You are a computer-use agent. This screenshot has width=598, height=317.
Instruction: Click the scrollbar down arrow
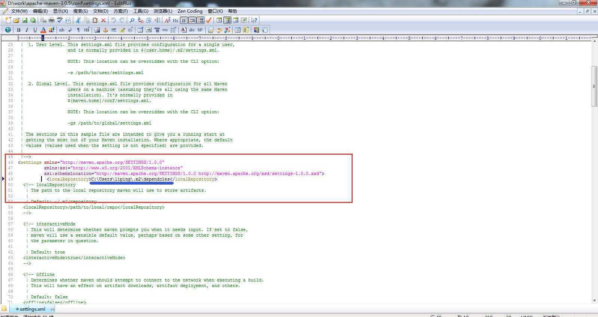[x=594, y=301]
